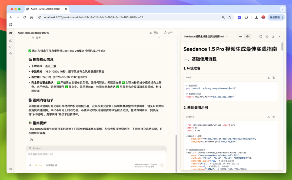Switch to the Agent Harness browser tab

[46, 9]
